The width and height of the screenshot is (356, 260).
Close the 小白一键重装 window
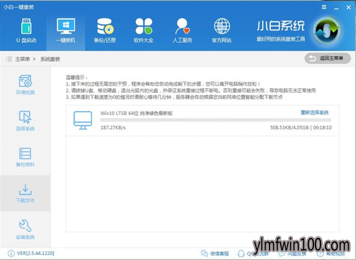[349, 7]
